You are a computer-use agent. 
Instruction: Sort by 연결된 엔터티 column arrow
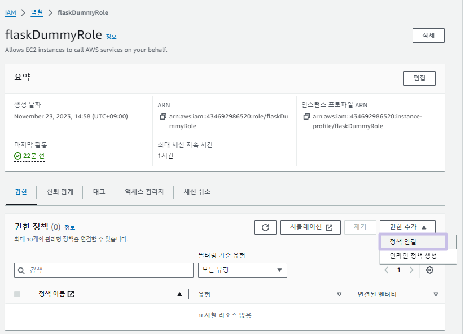[x=436, y=295]
